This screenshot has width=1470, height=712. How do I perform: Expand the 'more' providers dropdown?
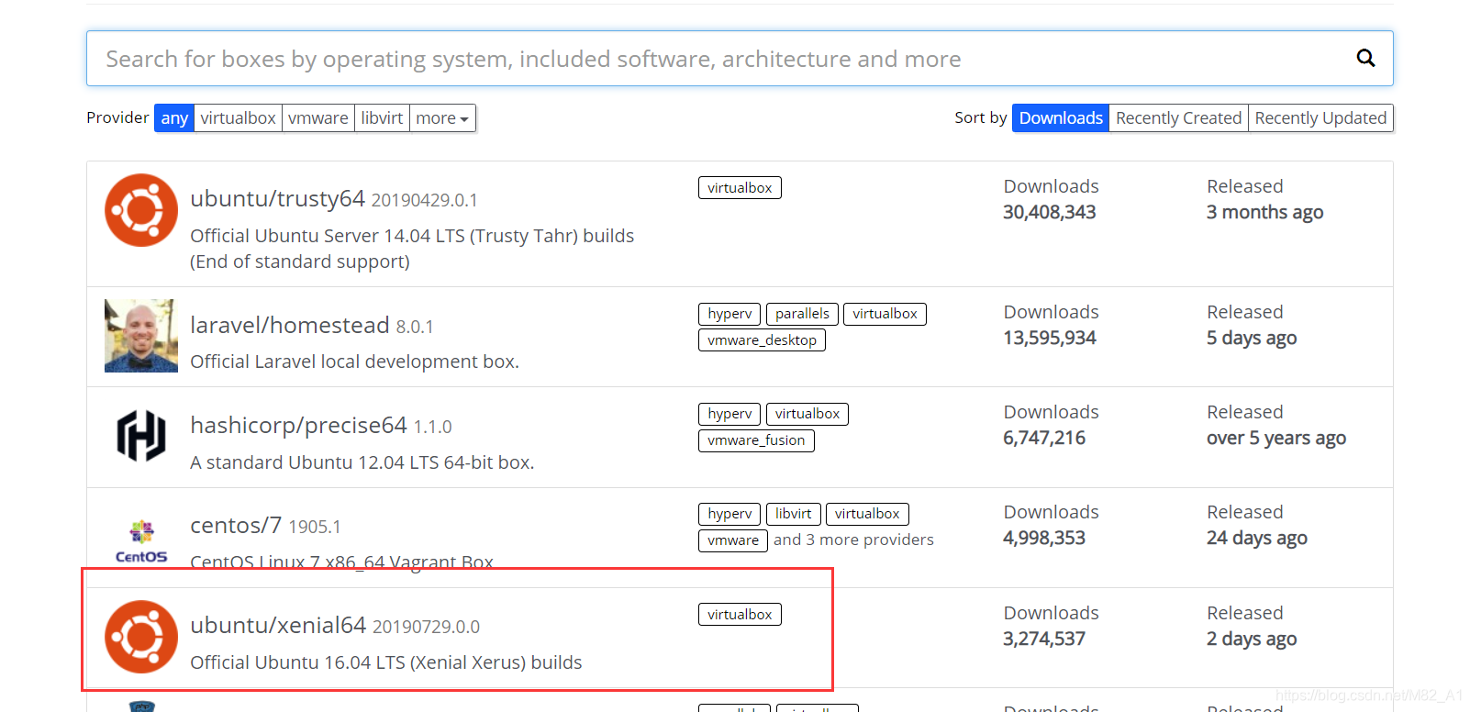click(442, 118)
